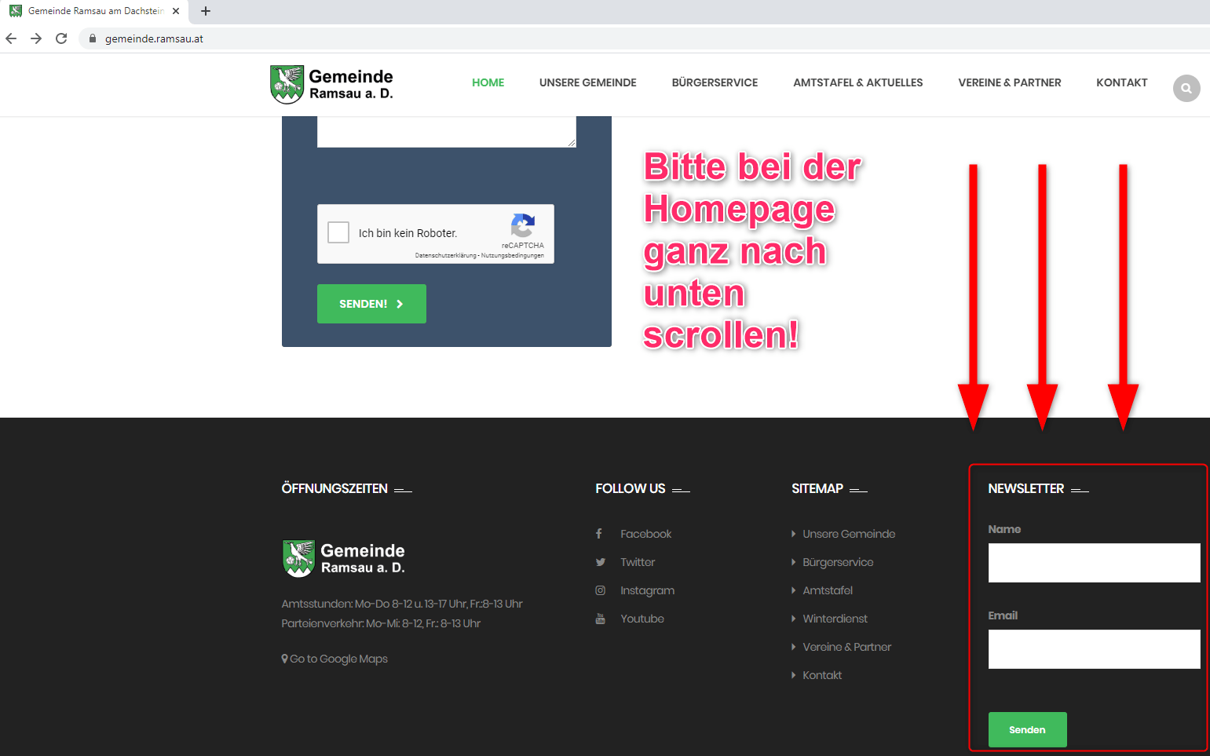Open sitemap link Kontakt
Screen dimensions: 1210x756
point(822,675)
